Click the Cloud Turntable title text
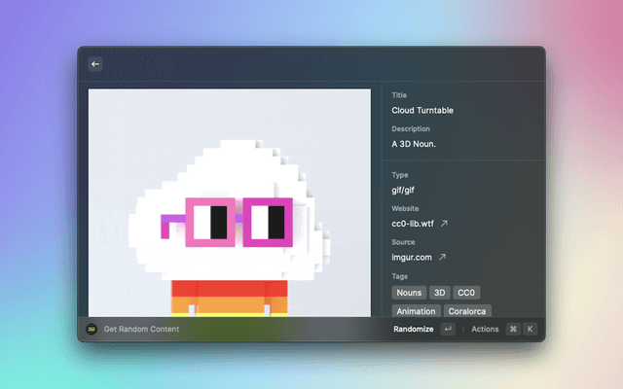 [422, 111]
